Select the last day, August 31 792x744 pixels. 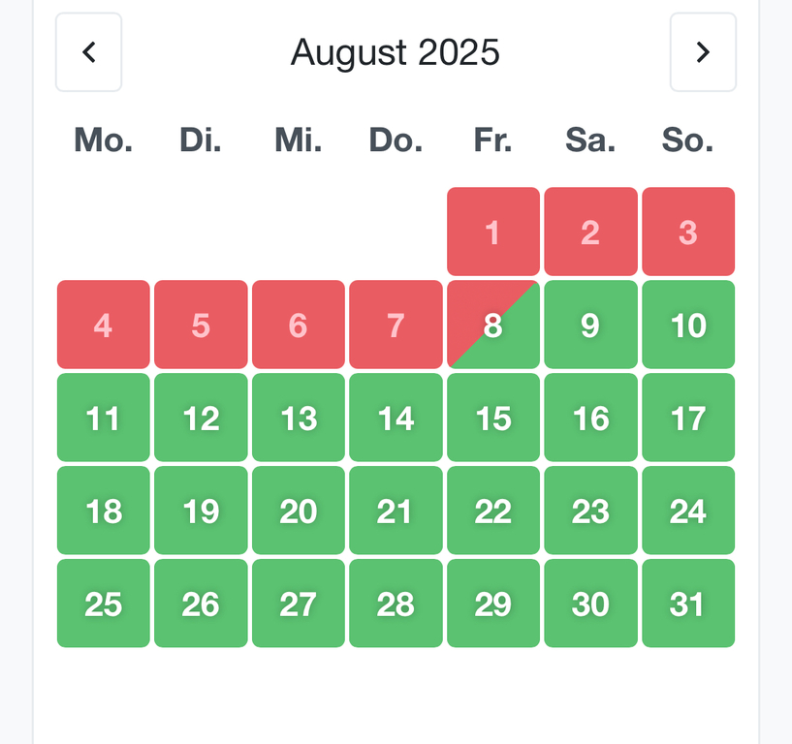tap(688, 604)
